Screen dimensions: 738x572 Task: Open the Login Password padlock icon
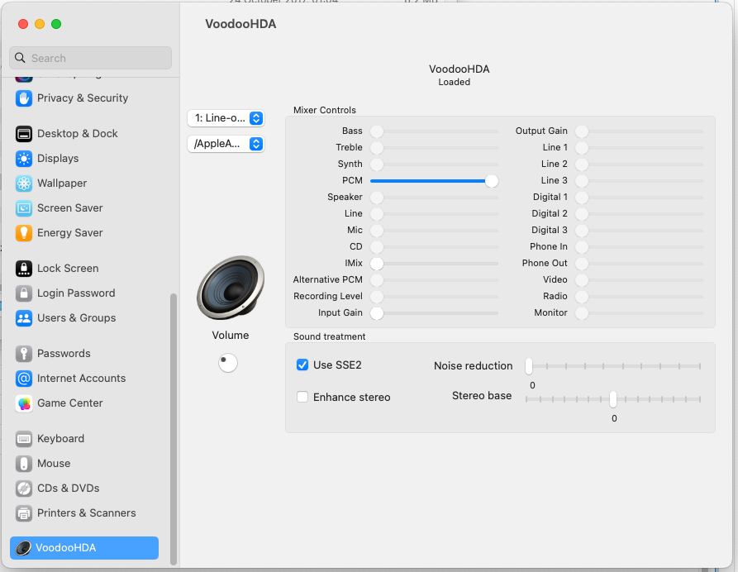coord(23,293)
